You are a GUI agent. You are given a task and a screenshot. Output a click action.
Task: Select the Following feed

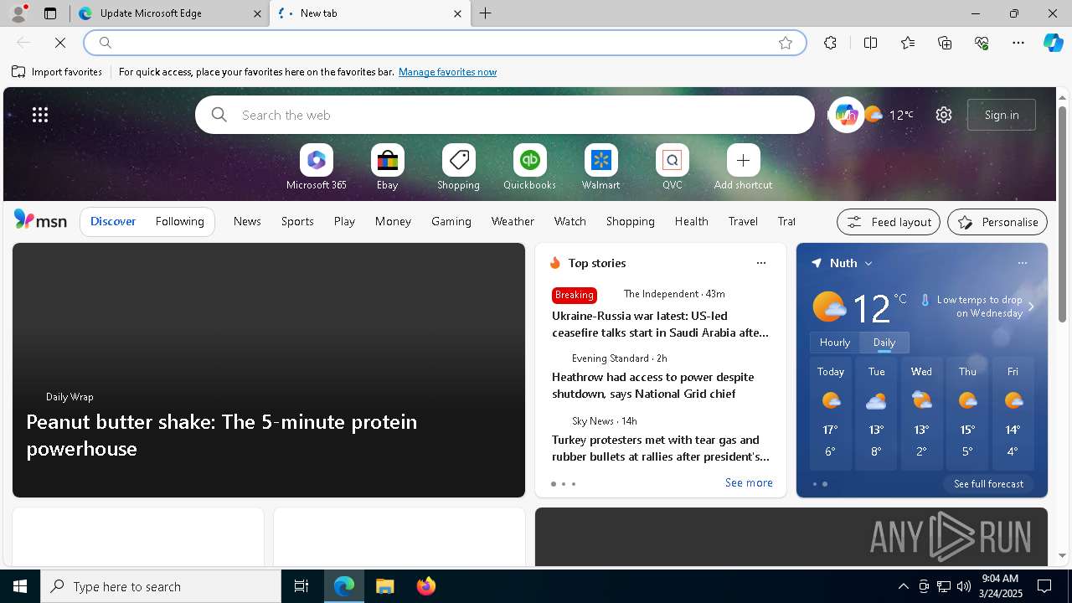coord(179,221)
